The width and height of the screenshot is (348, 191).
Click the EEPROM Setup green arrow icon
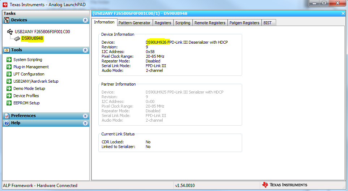pos(9,103)
